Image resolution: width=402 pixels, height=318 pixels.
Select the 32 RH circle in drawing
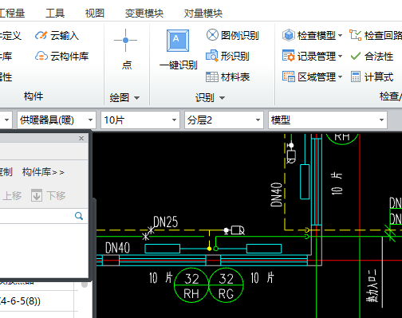(x=191, y=285)
